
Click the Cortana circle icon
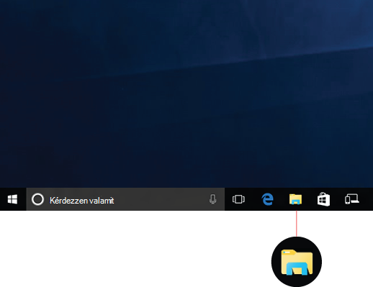coord(37,199)
